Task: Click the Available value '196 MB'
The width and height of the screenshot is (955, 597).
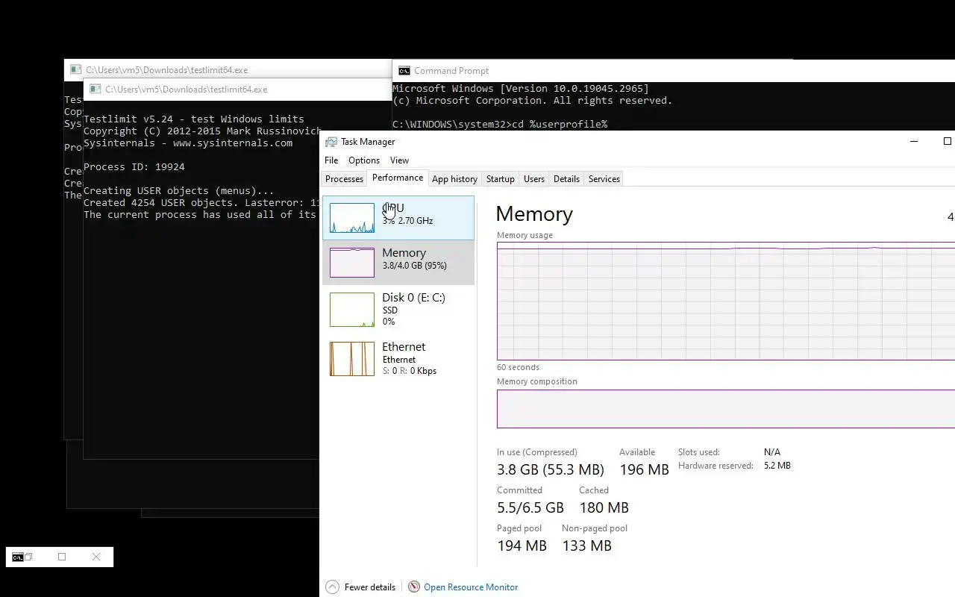Action: [x=644, y=469]
